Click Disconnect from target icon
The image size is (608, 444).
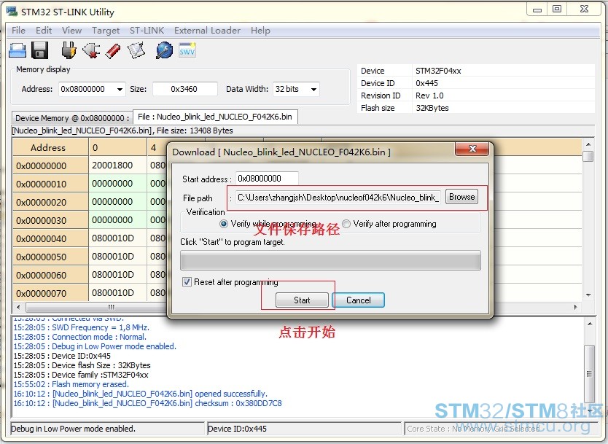point(91,50)
